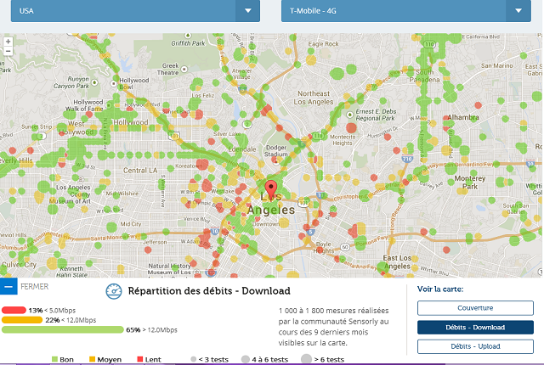Click the red 13% speed bar
The image size is (544, 365).
(14, 310)
